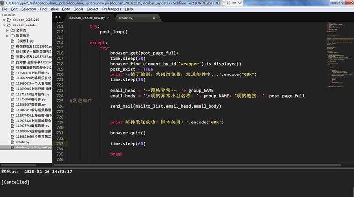Click the #发送邮件 comment

point(81,101)
